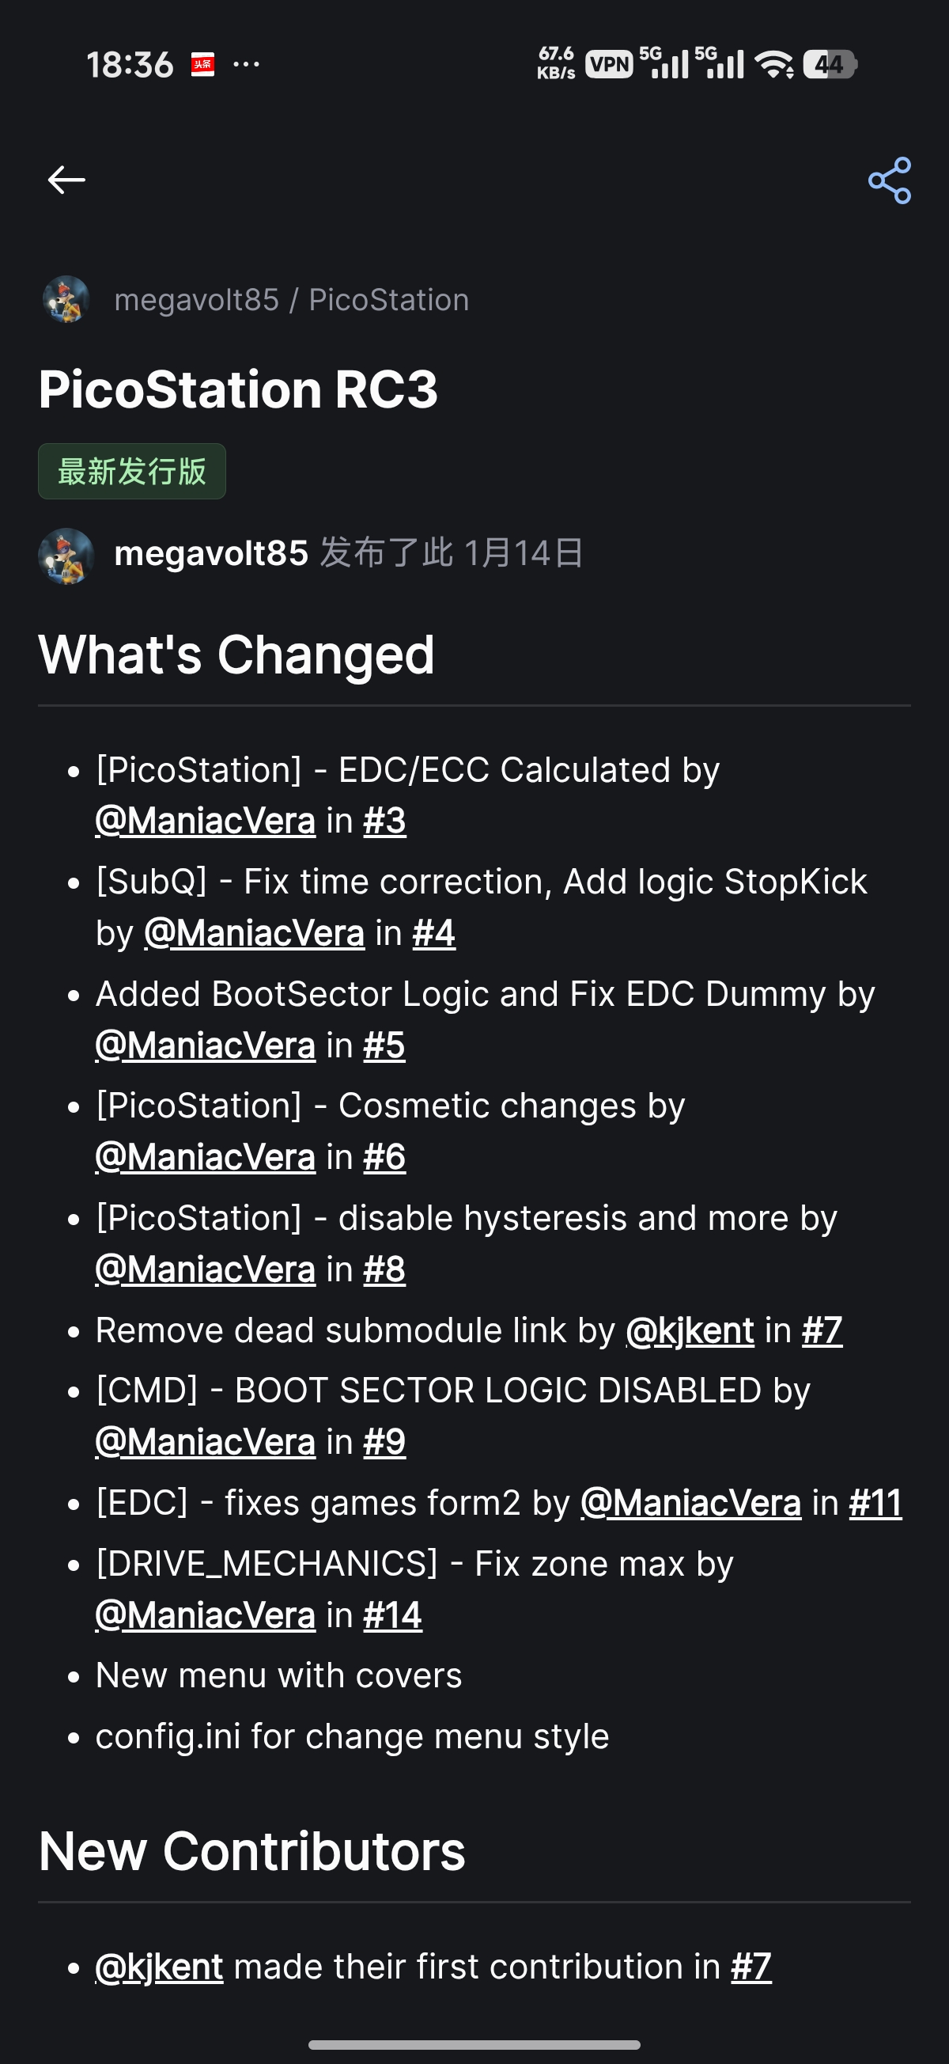Open pull request #3 link
The height and width of the screenshot is (2064, 949).
[384, 821]
